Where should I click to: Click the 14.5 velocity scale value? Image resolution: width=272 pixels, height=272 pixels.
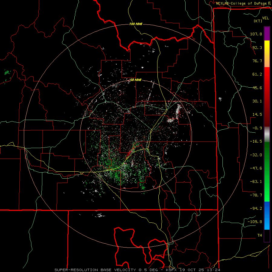[x=257, y=115]
